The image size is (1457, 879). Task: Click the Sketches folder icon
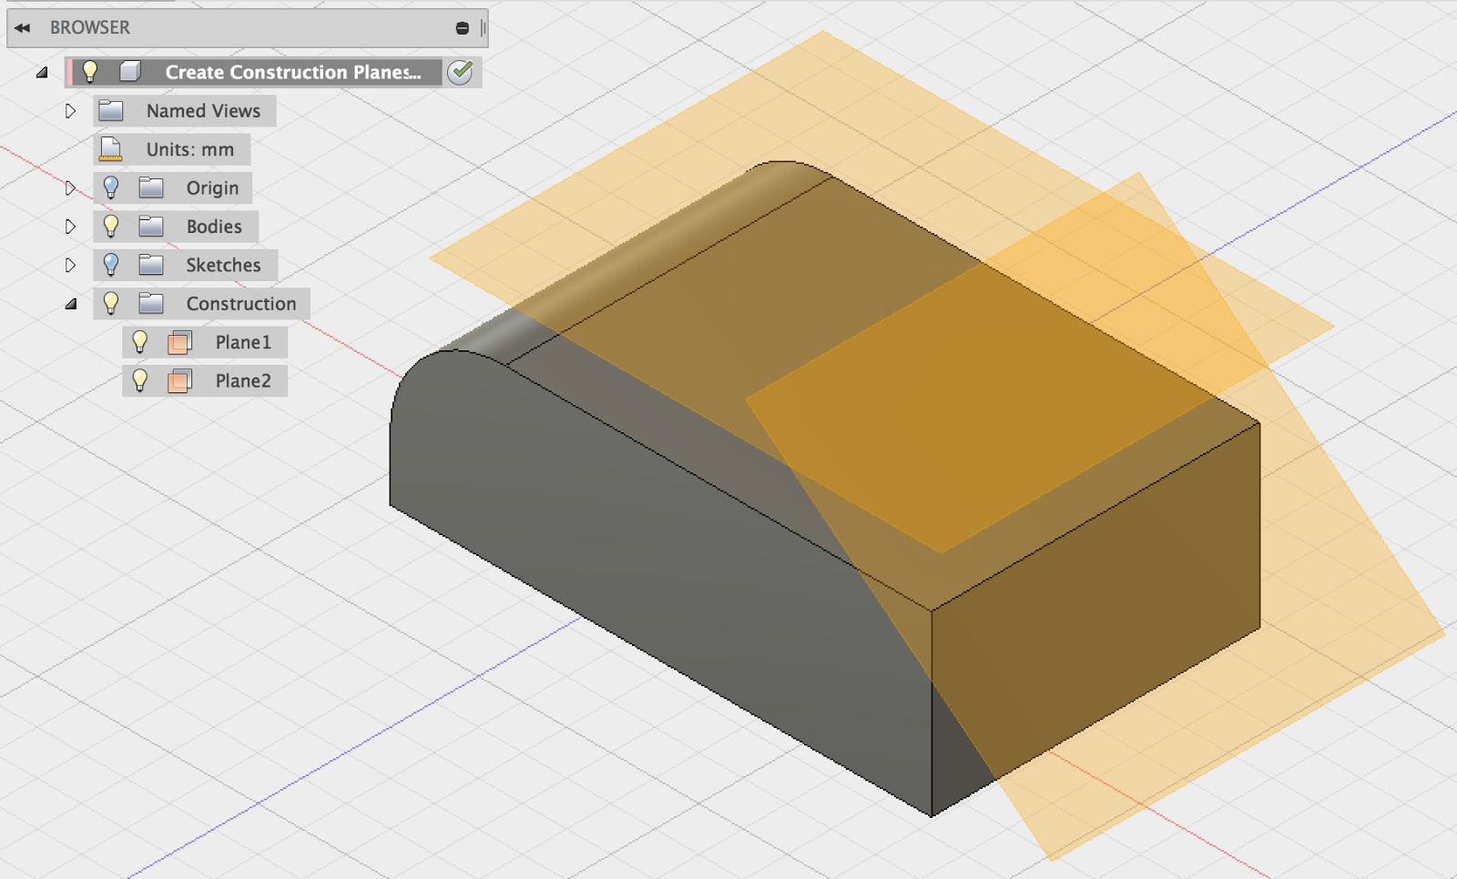pos(151,266)
